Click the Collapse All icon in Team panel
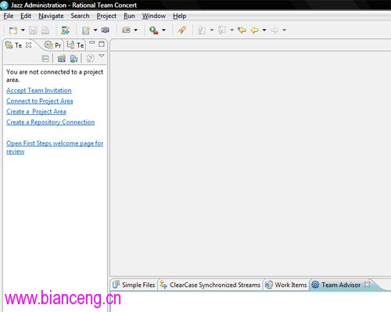This screenshot has width=391, height=312. (45, 59)
